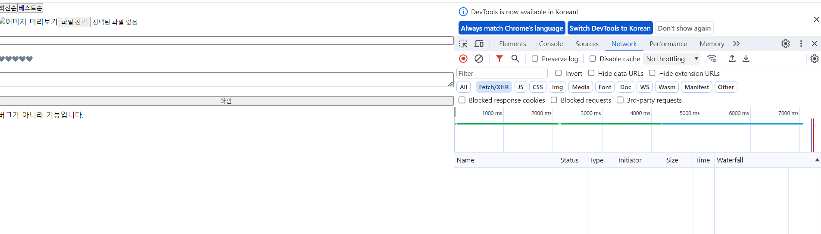The width and height of the screenshot is (821, 234).
Task: Filter requests by Other type
Action: click(726, 87)
